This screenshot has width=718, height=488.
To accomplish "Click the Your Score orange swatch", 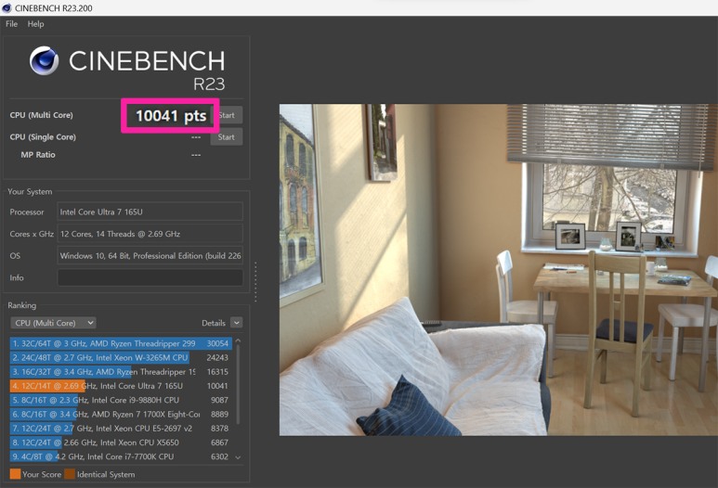I will pos(15,474).
